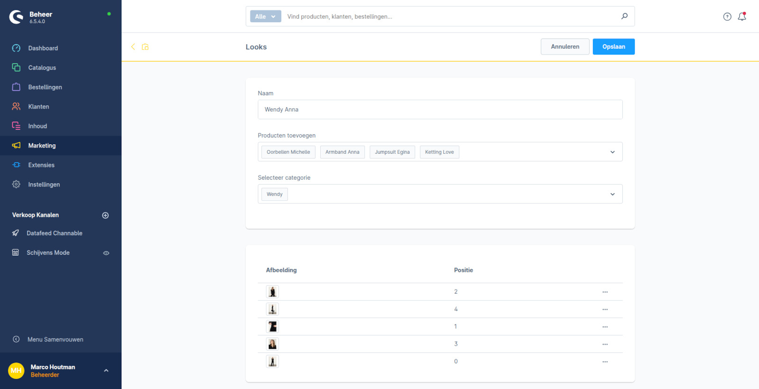Image resolution: width=759 pixels, height=389 pixels.
Task: Open Catalogus in the sidebar
Action: click(42, 68)
